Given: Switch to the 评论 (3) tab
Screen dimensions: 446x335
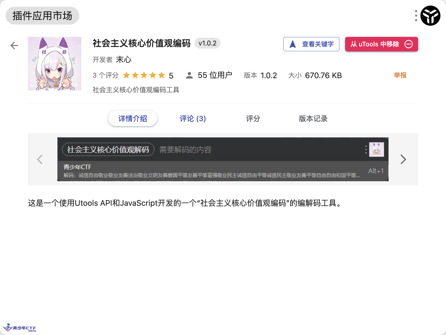Looking at the screenshot, I should [x=193, y=119].
